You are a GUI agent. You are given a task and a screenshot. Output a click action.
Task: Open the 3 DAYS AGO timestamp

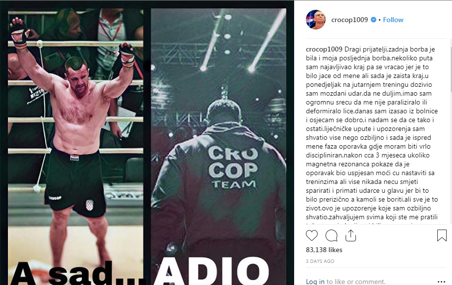(320, 261)
